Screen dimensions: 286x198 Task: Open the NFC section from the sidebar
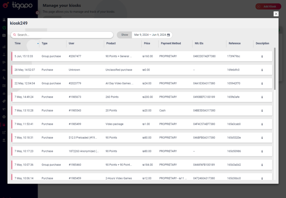(4, 35)
